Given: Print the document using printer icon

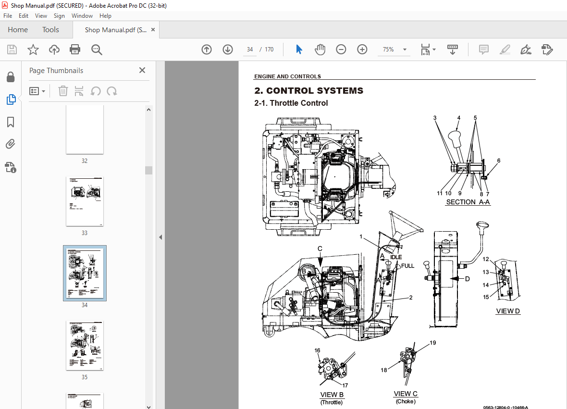Looking at the screenshot, I should coord(75,50).
